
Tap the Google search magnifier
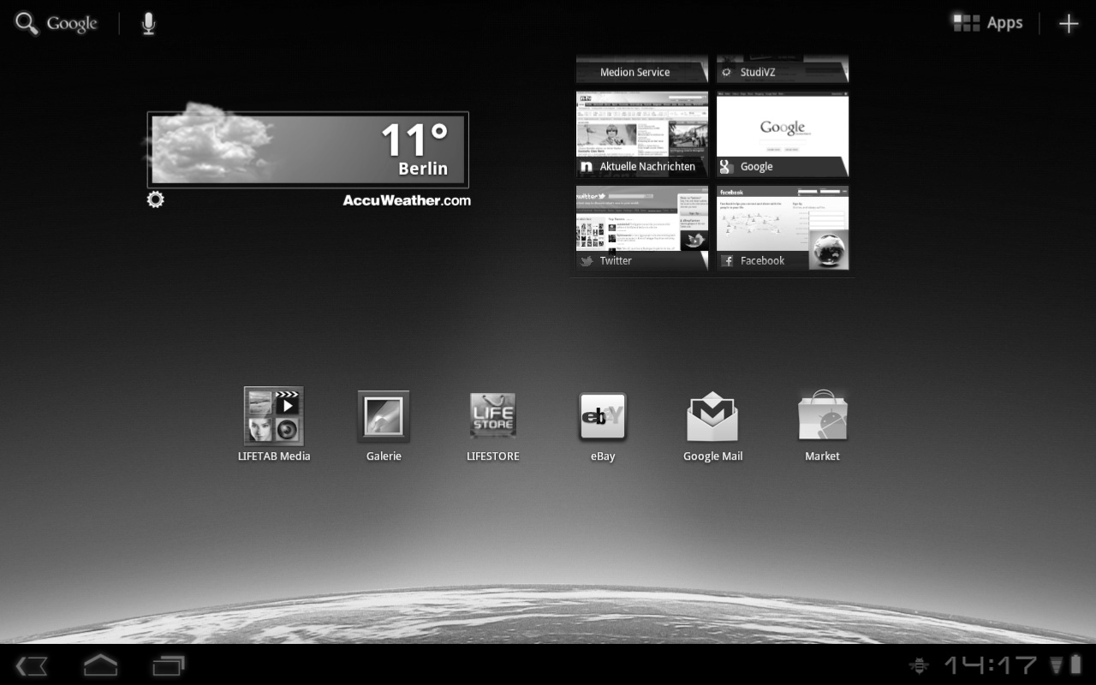click(x=27, y=23)
